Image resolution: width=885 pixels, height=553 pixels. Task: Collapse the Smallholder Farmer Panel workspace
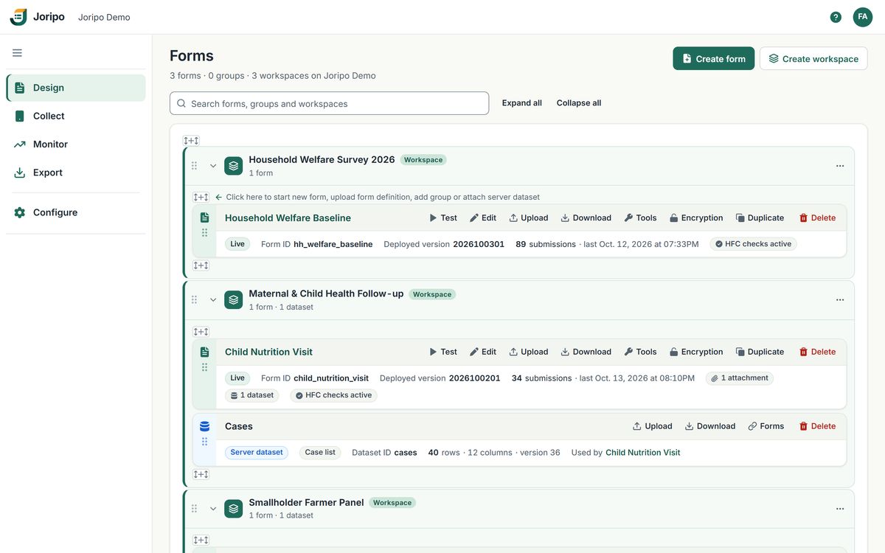(213, 509)
